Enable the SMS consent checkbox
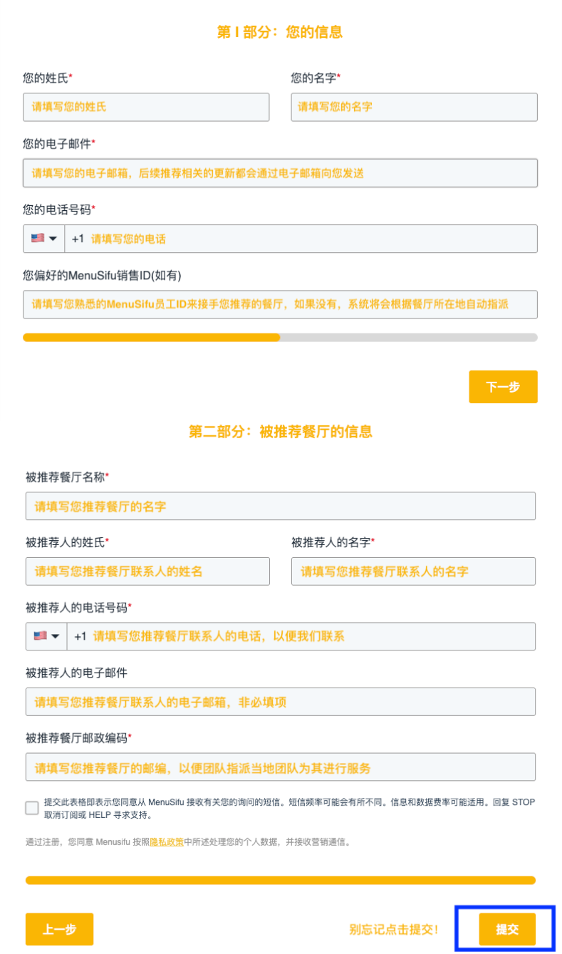This screenshot has width=562, height=954. [31, 807]
